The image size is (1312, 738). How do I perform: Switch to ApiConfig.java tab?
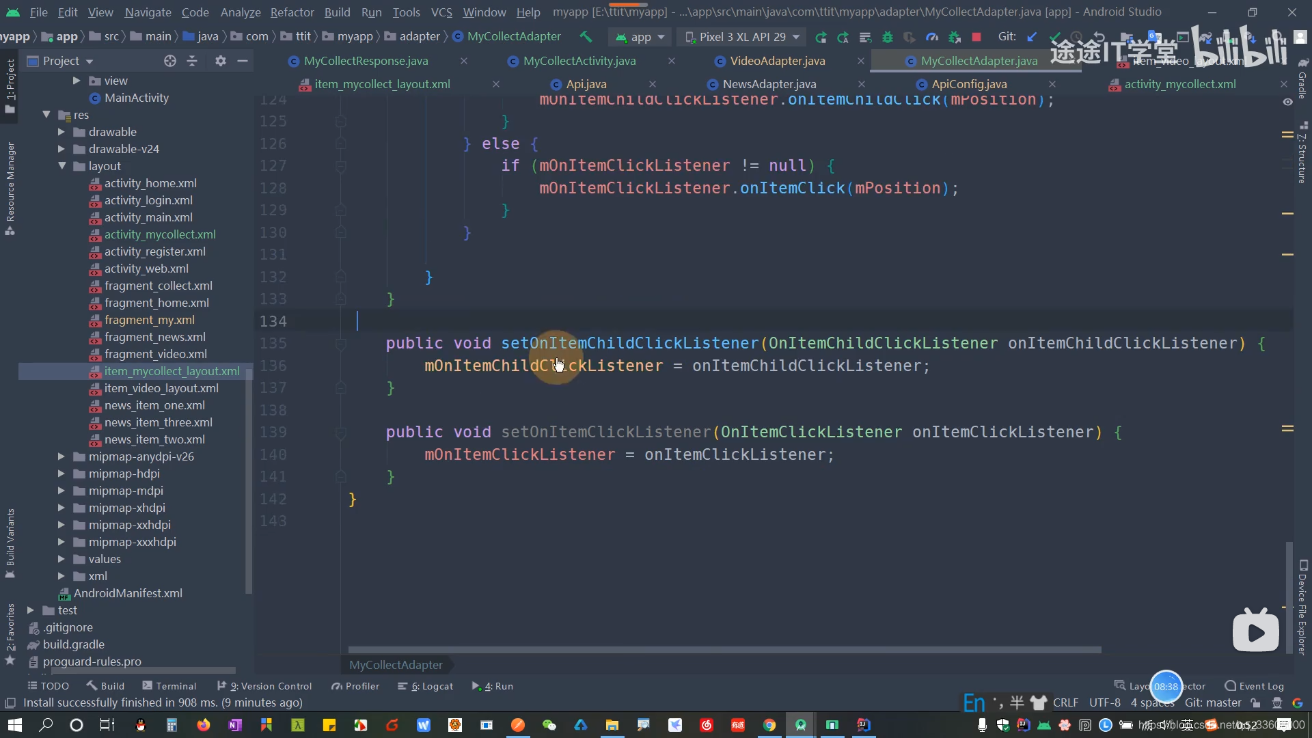click(x=969, y=84)
